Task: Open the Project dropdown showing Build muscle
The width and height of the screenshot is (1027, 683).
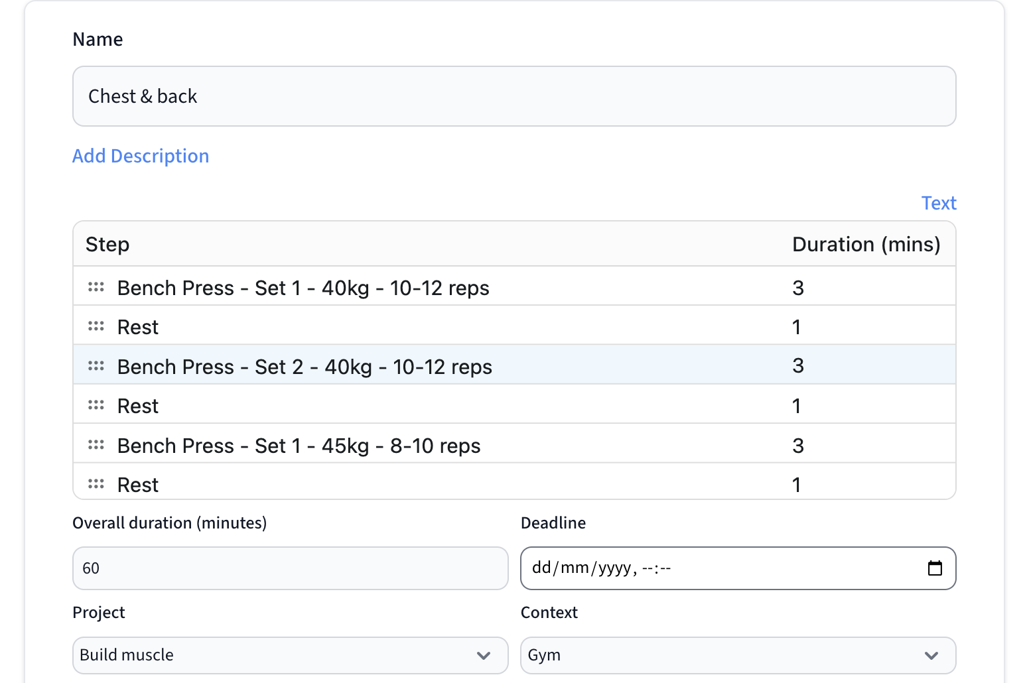Action: pyautogui.click(x=290, y=655)
